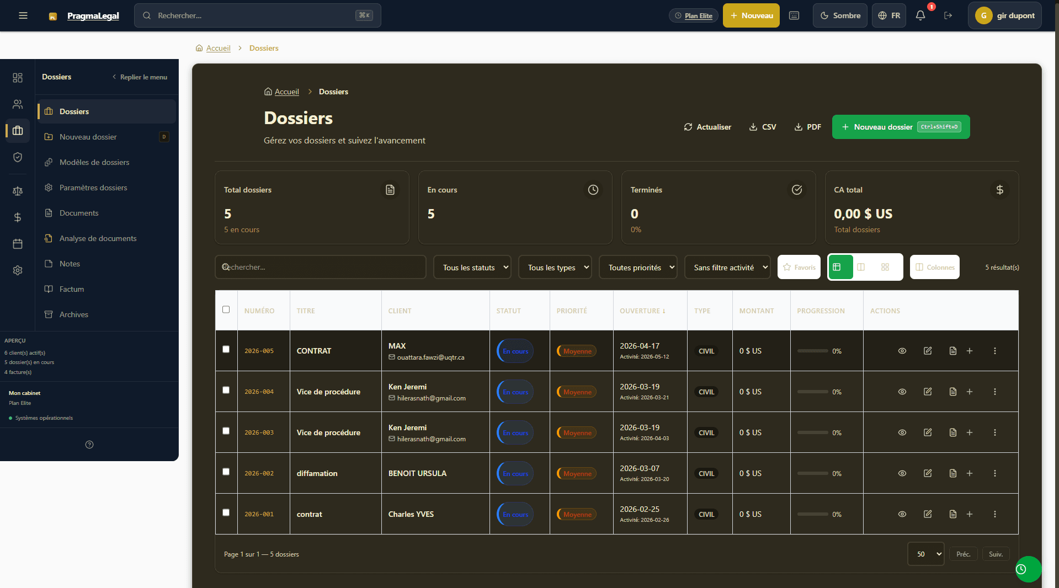1059x588 pixels.
Task: Export the list with the CSV button
Action: pyautogui.click(x=763, y=127)
